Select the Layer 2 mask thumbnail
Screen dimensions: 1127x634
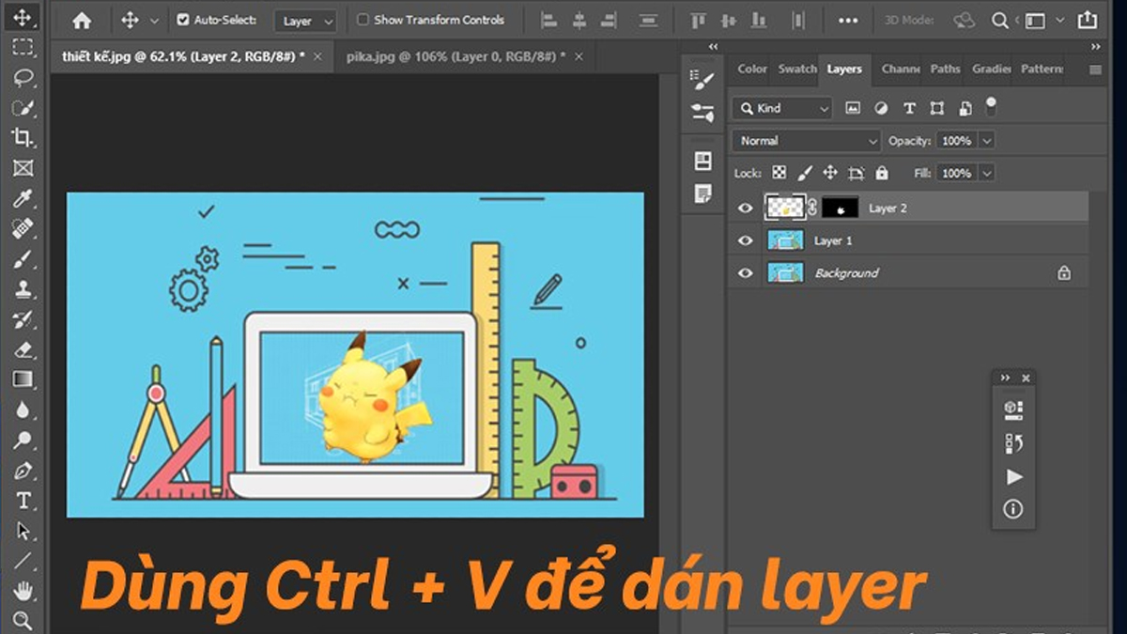840,208
